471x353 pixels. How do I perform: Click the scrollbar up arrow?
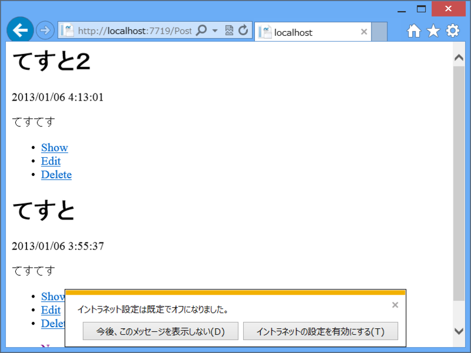point(459,57)
